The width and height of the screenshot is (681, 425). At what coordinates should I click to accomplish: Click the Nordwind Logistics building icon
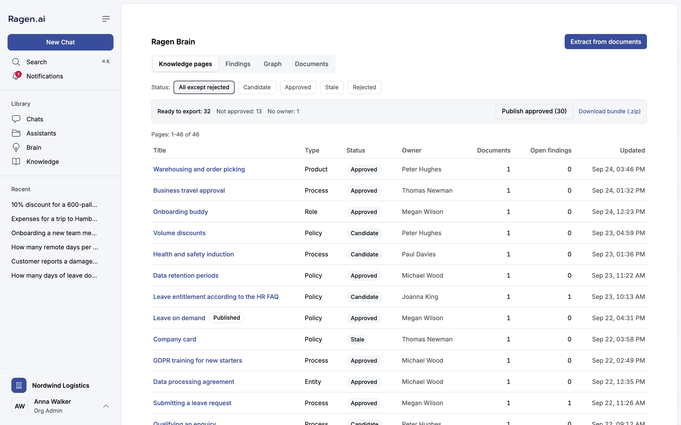[19, 385]
